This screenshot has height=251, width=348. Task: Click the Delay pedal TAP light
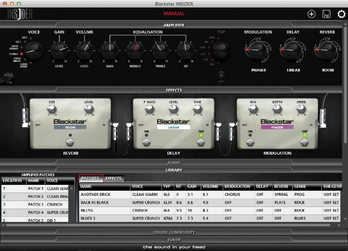[201, 135]
